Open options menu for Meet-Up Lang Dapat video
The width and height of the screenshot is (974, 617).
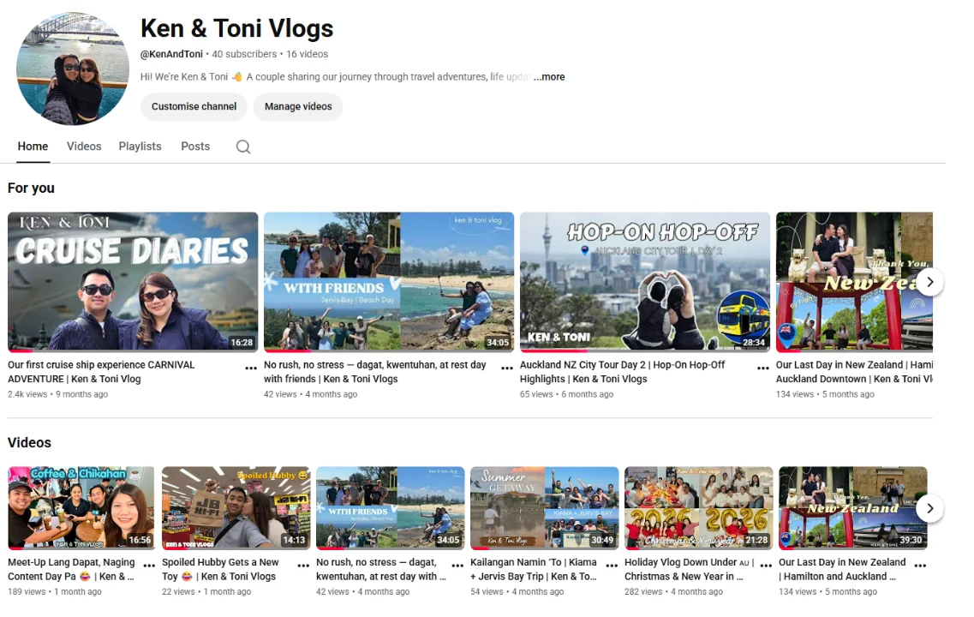(x=149, y=566)
